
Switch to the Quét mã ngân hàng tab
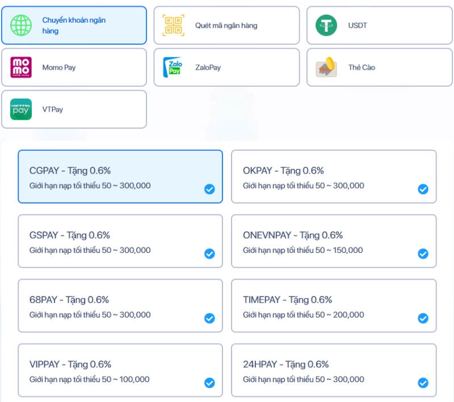226,25
